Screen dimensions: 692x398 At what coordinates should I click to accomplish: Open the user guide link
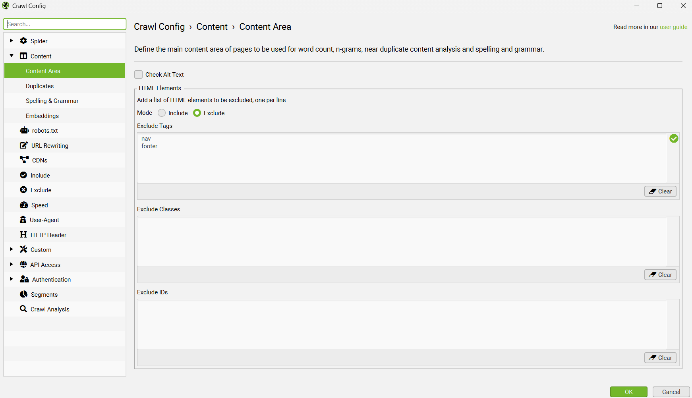pos(673,27)
